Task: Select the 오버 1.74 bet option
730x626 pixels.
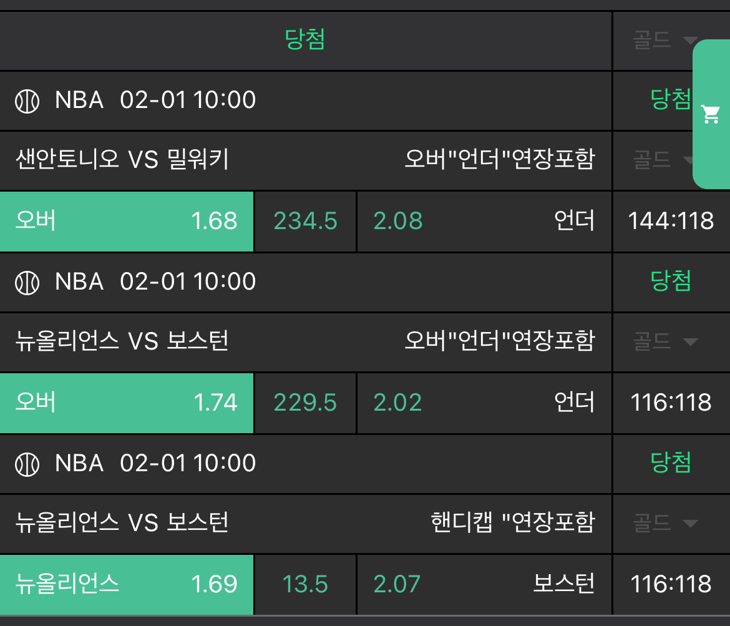Action: [x=127, y=403]
